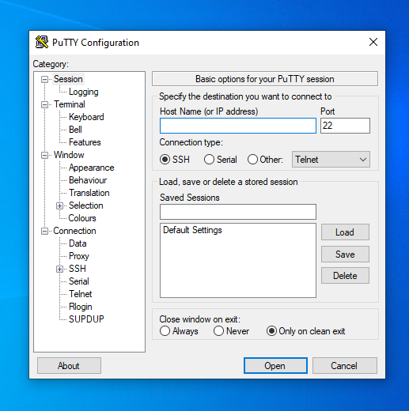Select Session category in tree
The height and width of the screenshot is (411, 409).
click(68, 79)
